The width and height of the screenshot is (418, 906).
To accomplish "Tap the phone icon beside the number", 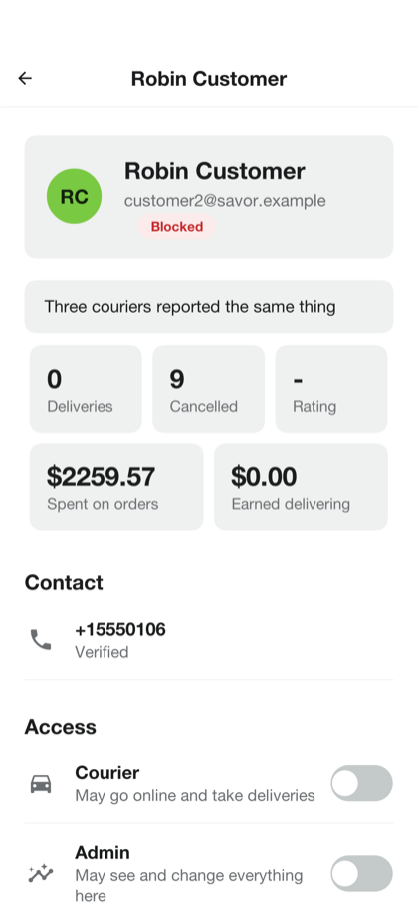I will click(x=41, y=640).
